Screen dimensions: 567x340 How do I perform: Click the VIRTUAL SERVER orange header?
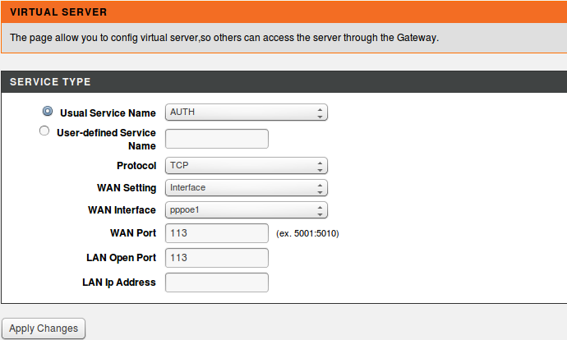[283, 12]
